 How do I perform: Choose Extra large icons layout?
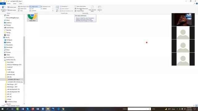[24, 6]
